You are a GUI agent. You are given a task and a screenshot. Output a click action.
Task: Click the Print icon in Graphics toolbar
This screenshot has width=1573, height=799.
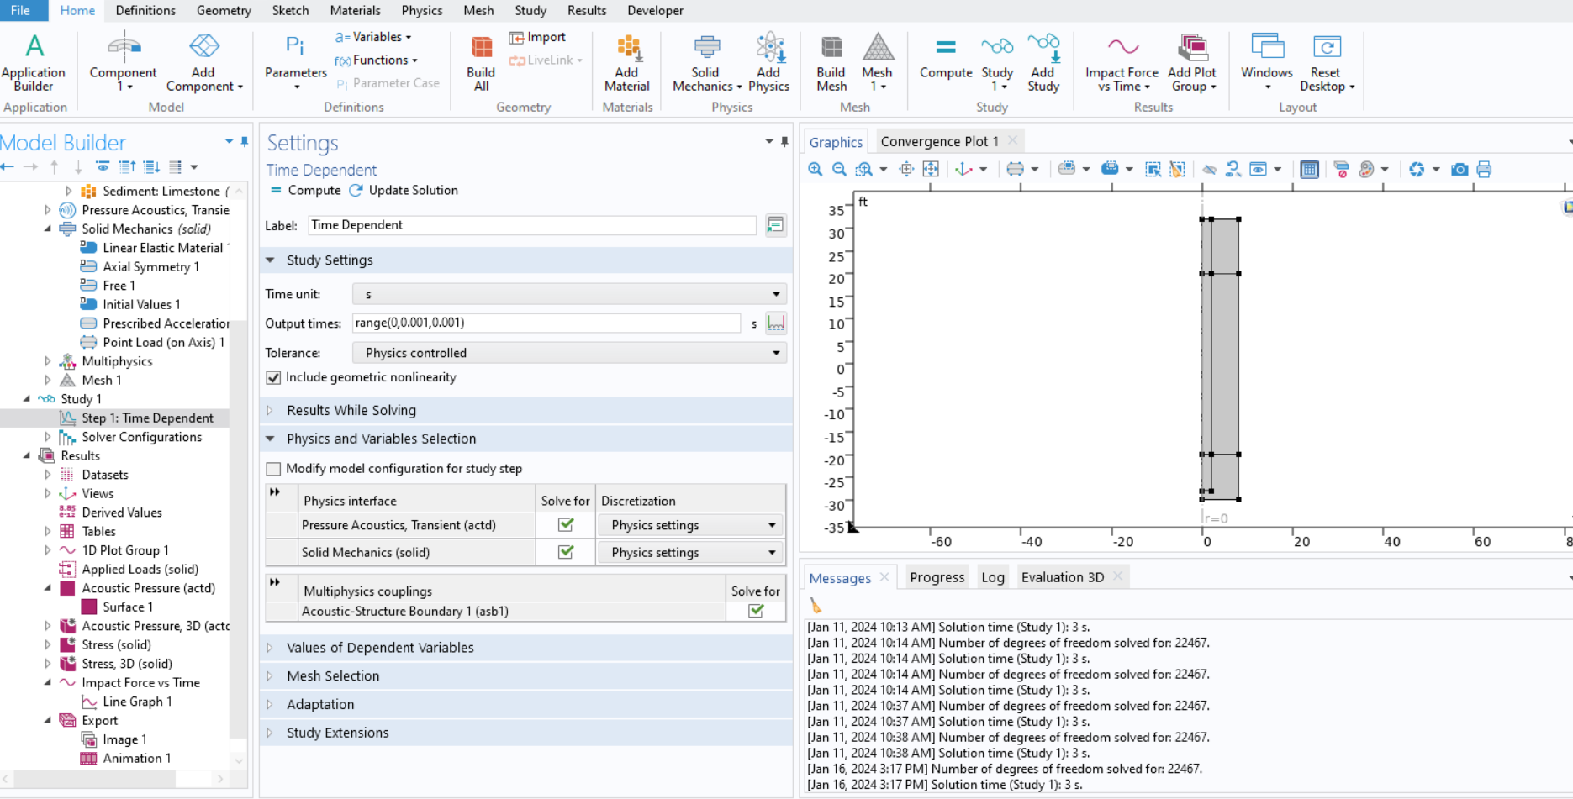(1484, 170)
